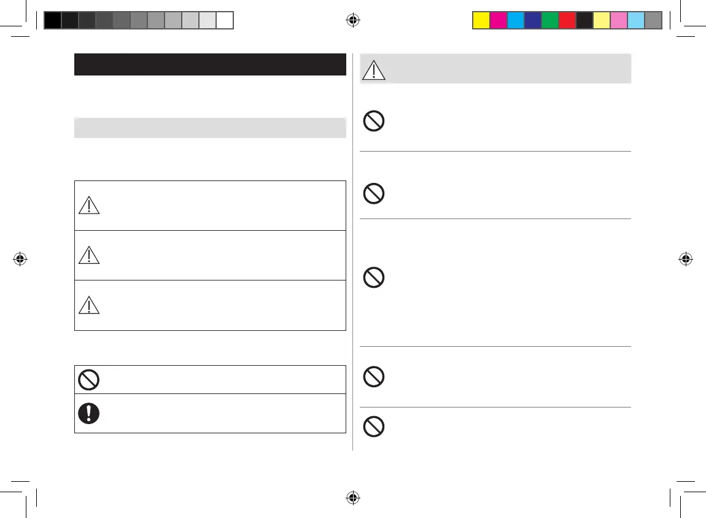
Task: Pick the green swatch in the color bar
Action: tap(549, 21)
